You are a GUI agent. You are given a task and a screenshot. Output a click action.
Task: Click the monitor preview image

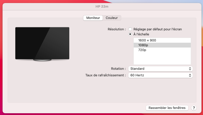[x=42, y=44]
